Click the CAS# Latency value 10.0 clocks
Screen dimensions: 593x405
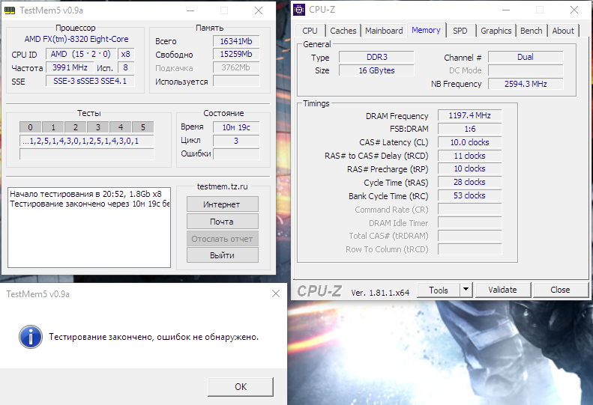point(470,142)
